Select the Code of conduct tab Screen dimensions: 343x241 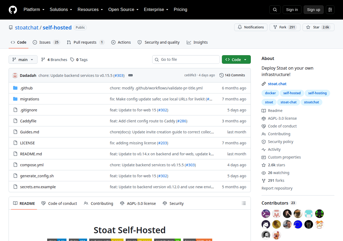pyautogui.click(x=59, y=204)
